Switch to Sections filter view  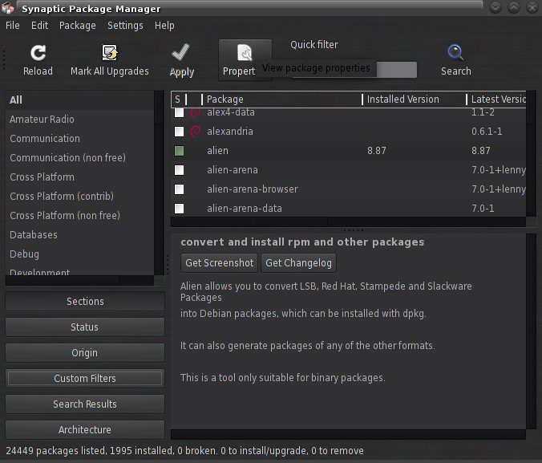[x=85, y=302]
